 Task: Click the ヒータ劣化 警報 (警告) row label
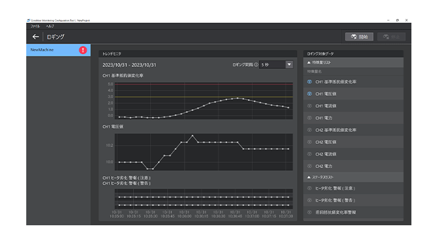[x=335, y=200]
